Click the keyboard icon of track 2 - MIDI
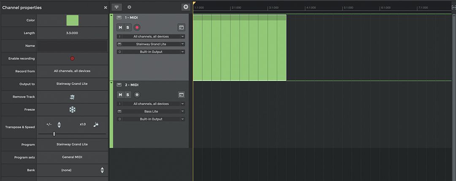Viewport: 456px width, 181px height. point(119,85)
